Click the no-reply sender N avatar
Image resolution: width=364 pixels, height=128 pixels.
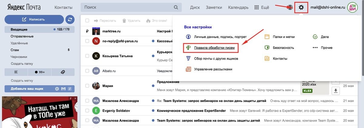coord(96,41)
